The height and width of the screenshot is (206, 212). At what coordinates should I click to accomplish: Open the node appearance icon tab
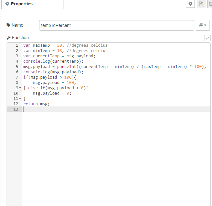coord(210,4)
